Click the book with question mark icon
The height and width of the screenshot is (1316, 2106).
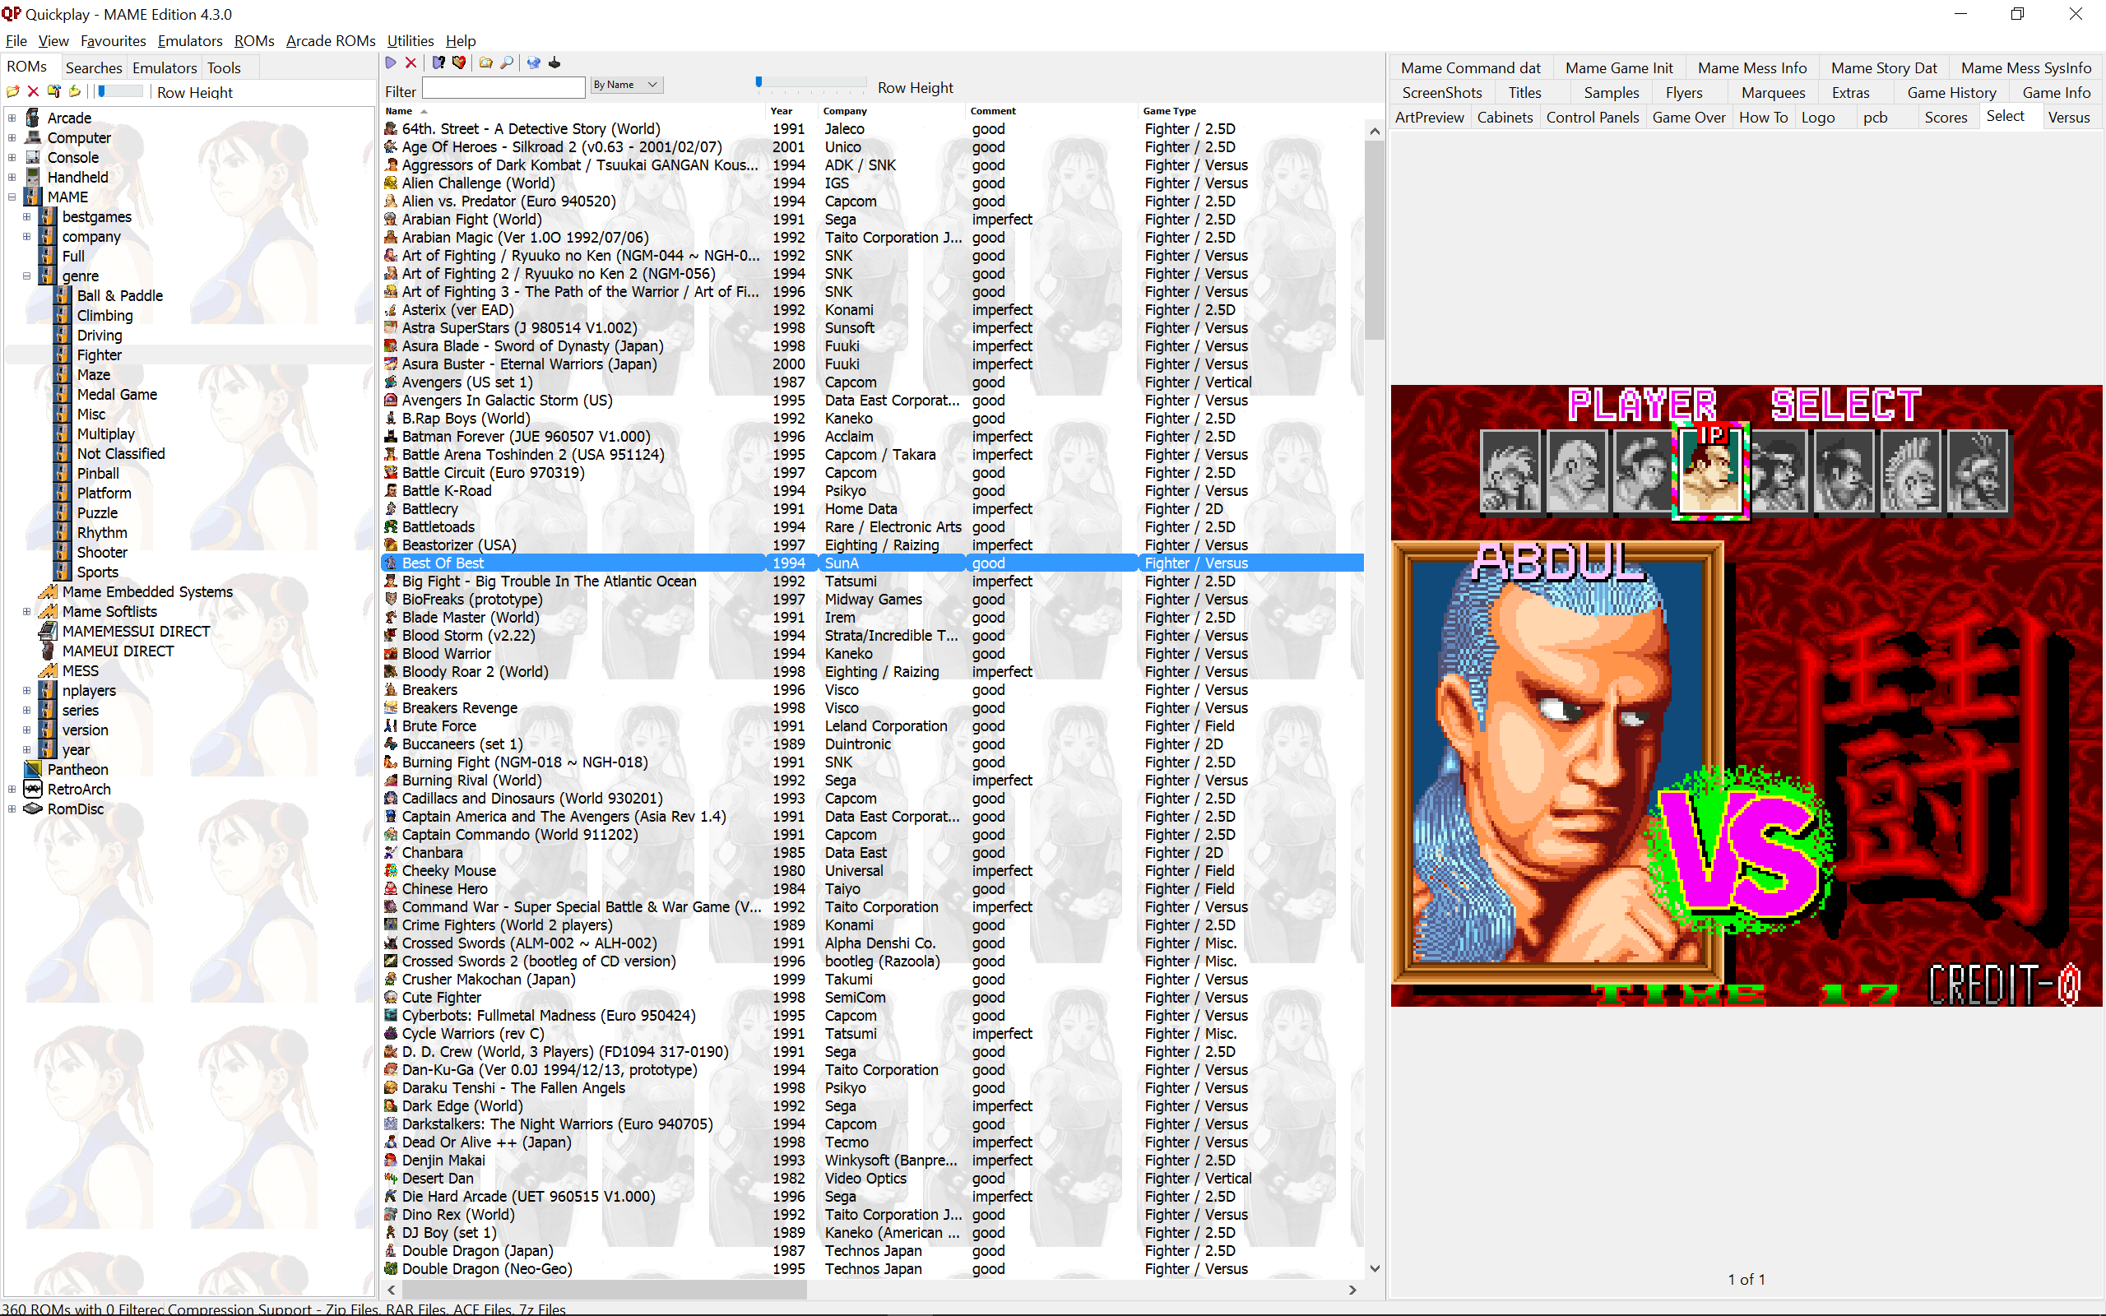pos(438,63)
